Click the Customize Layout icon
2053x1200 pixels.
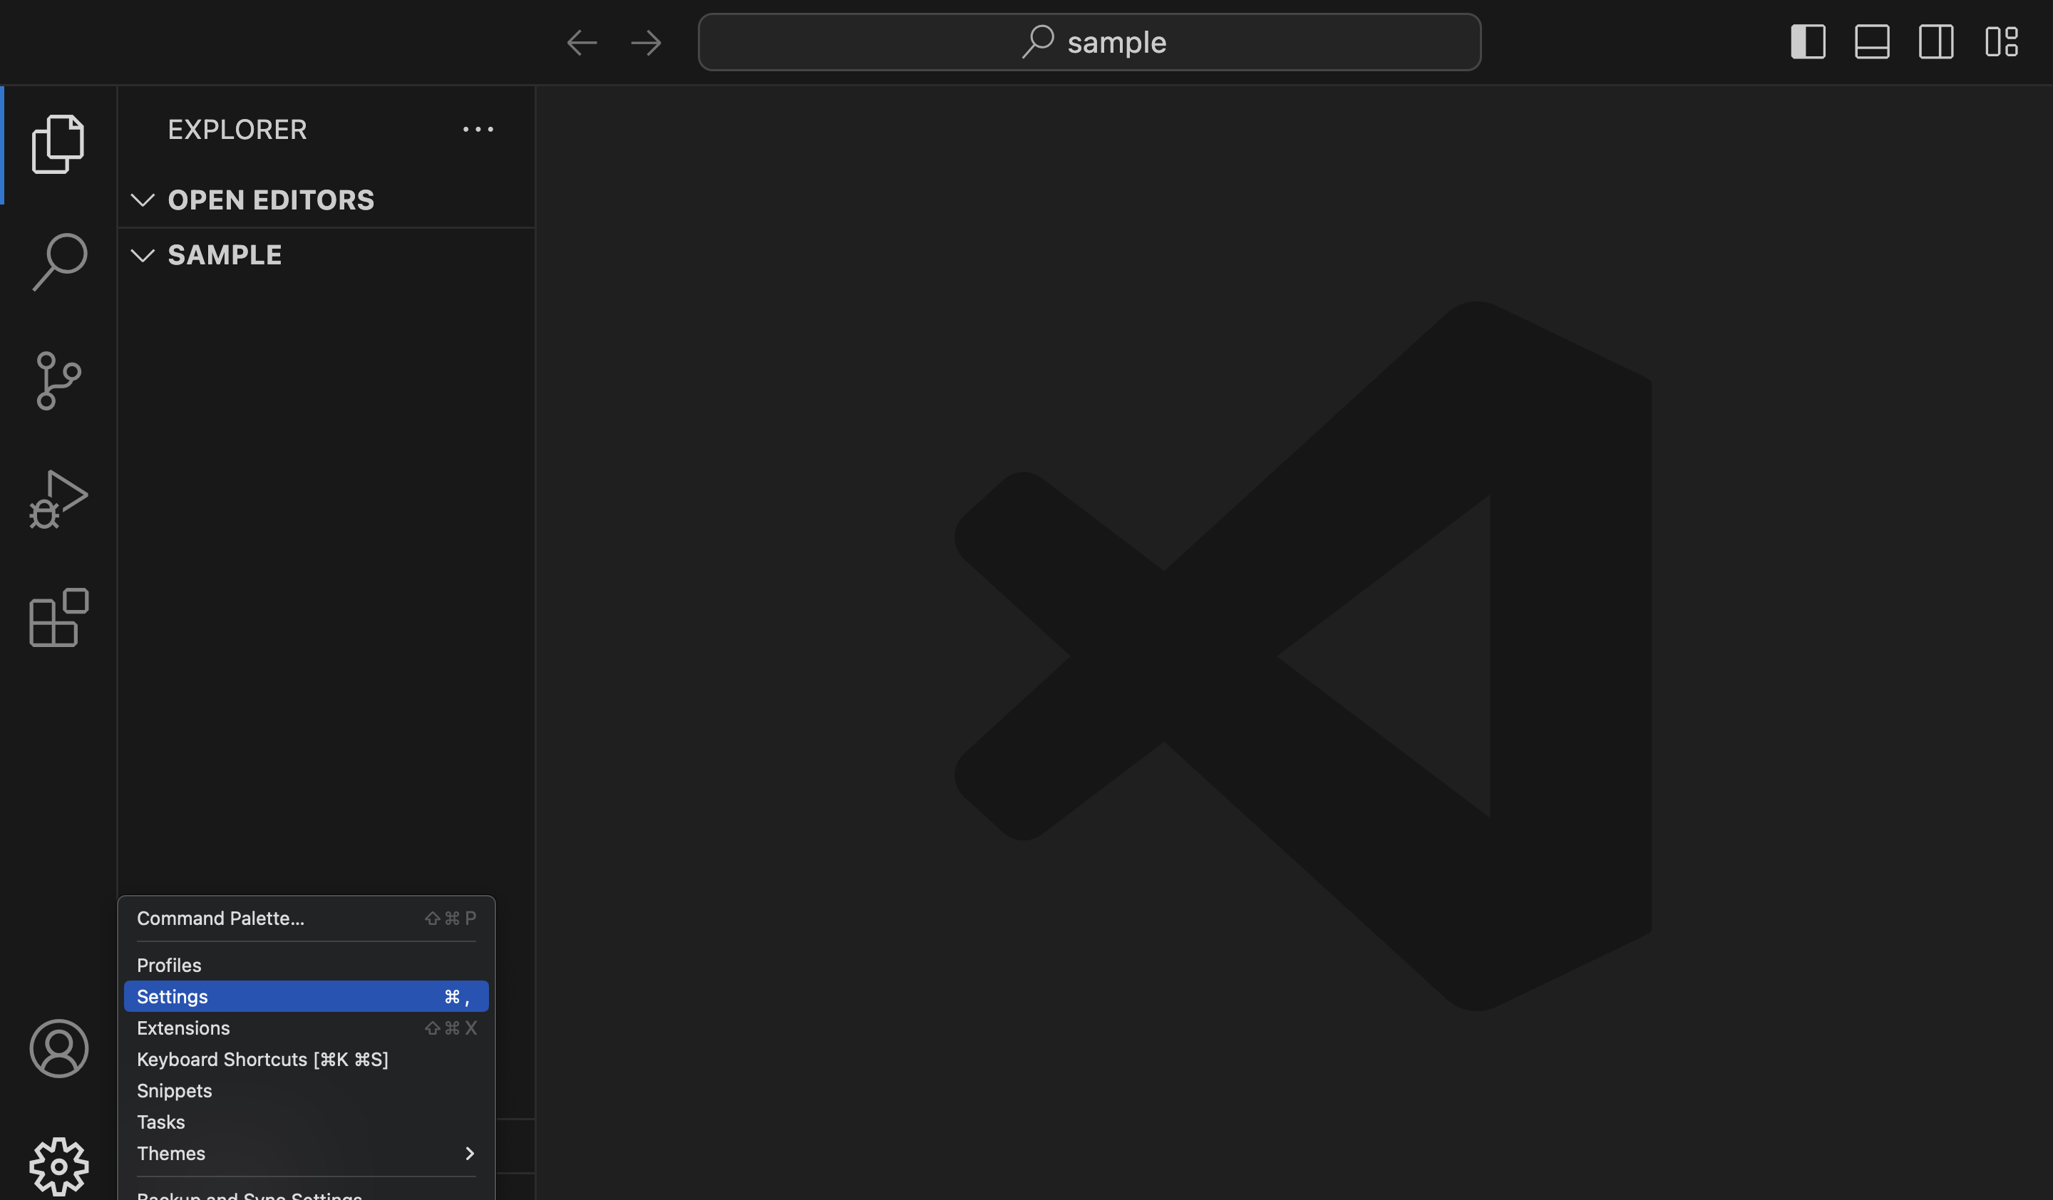point(2002,41)
